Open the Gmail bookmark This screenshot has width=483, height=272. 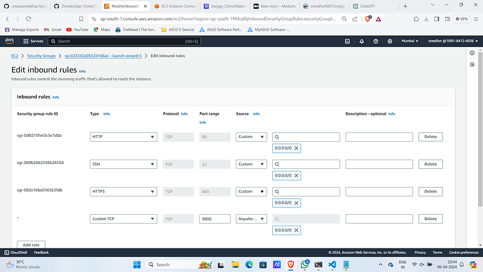(52, 30)
